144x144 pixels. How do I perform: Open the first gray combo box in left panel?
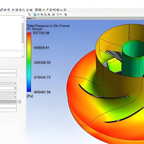(8, 83)
